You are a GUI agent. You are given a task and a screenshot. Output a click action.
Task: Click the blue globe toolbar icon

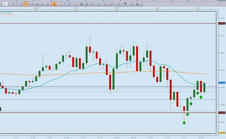70,4
